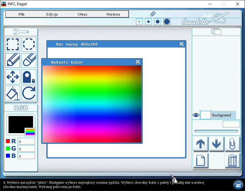Select the eraser tool
Image resolution: width=245 pixels, height=191 pixels.
click(29, 60)
